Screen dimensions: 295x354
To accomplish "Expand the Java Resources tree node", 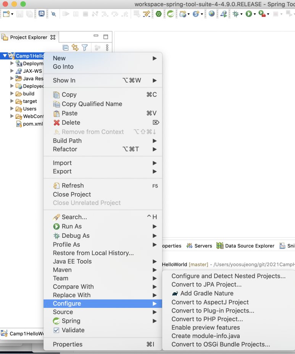I will 12,78.
